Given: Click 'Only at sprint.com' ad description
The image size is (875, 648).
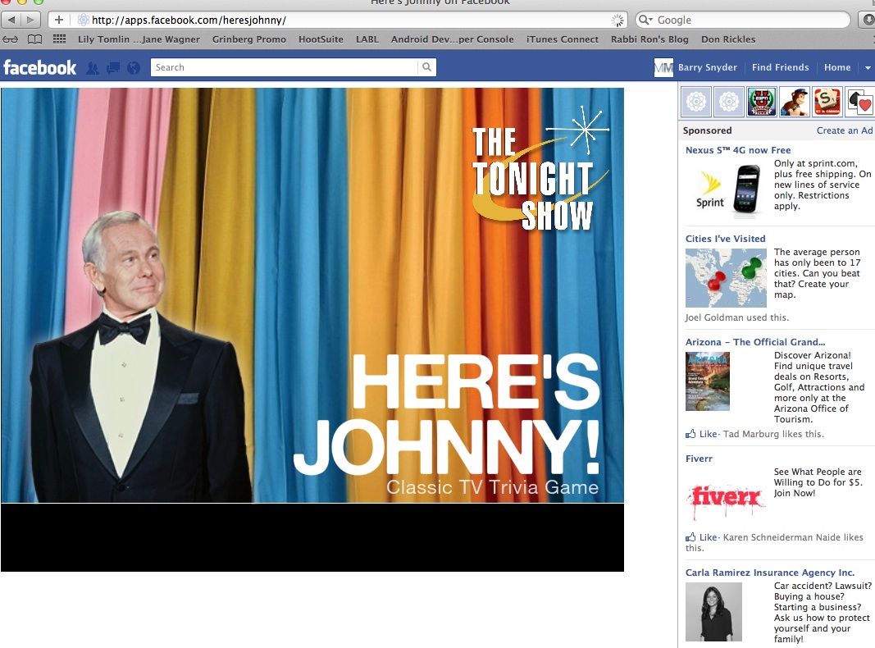Looking at the screenshot, I should pyautogui.click(x=823, y=185).
